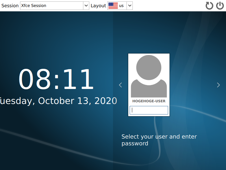The width and height of the screenshot is (226, 170).
Task: Click the blinking text cursor in password box
Action: tap(132, 110)
